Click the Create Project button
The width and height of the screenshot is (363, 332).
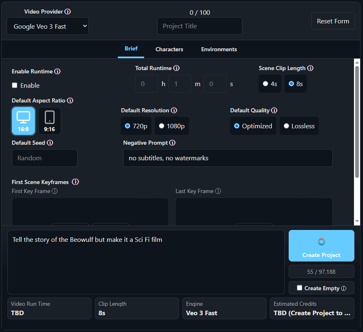click(321, 246)
